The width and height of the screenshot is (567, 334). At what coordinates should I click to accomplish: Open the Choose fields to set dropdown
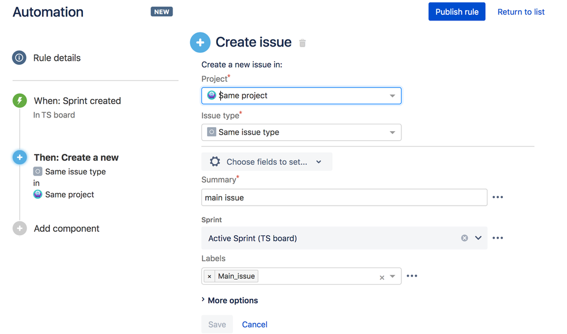click(x=267, y=162)
